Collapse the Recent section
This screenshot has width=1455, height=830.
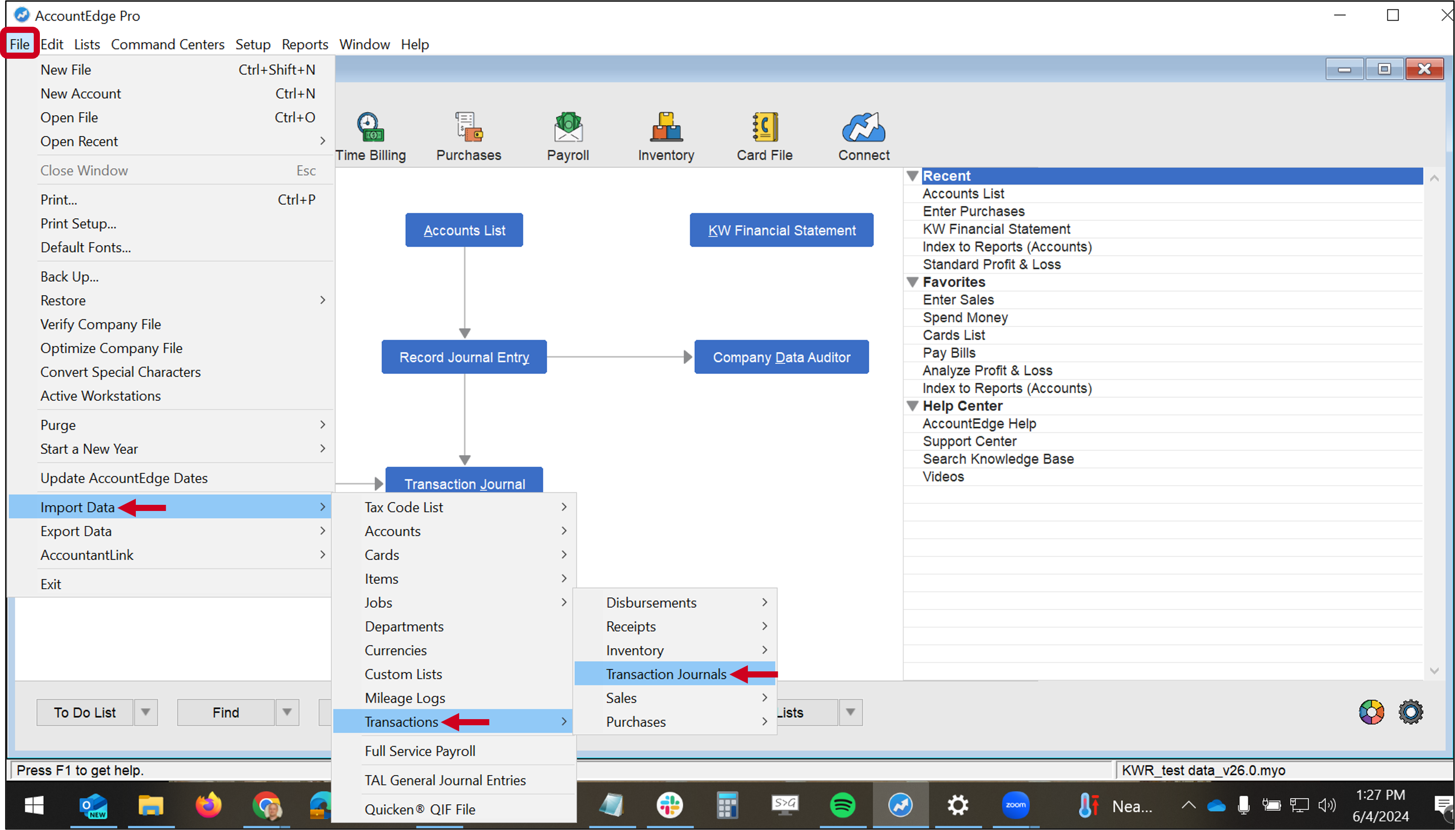pyautogui.click(x=913, y=176)
